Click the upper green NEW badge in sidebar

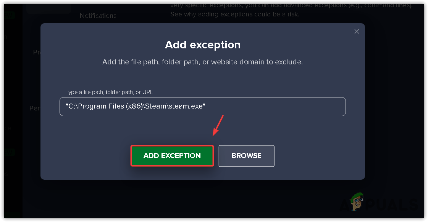(x=9, y=16)
